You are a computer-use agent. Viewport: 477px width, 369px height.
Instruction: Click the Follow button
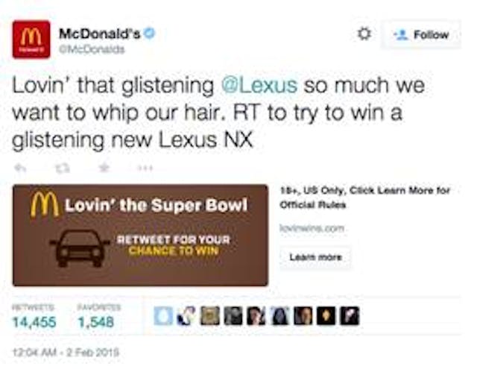(421, 34)
